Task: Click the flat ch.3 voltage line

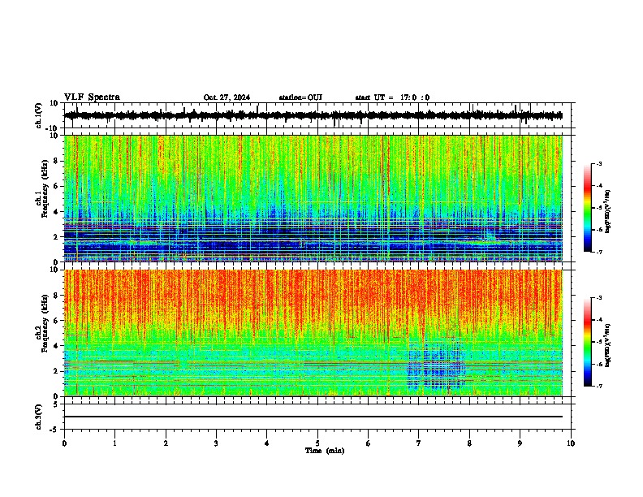Action: 313,417
